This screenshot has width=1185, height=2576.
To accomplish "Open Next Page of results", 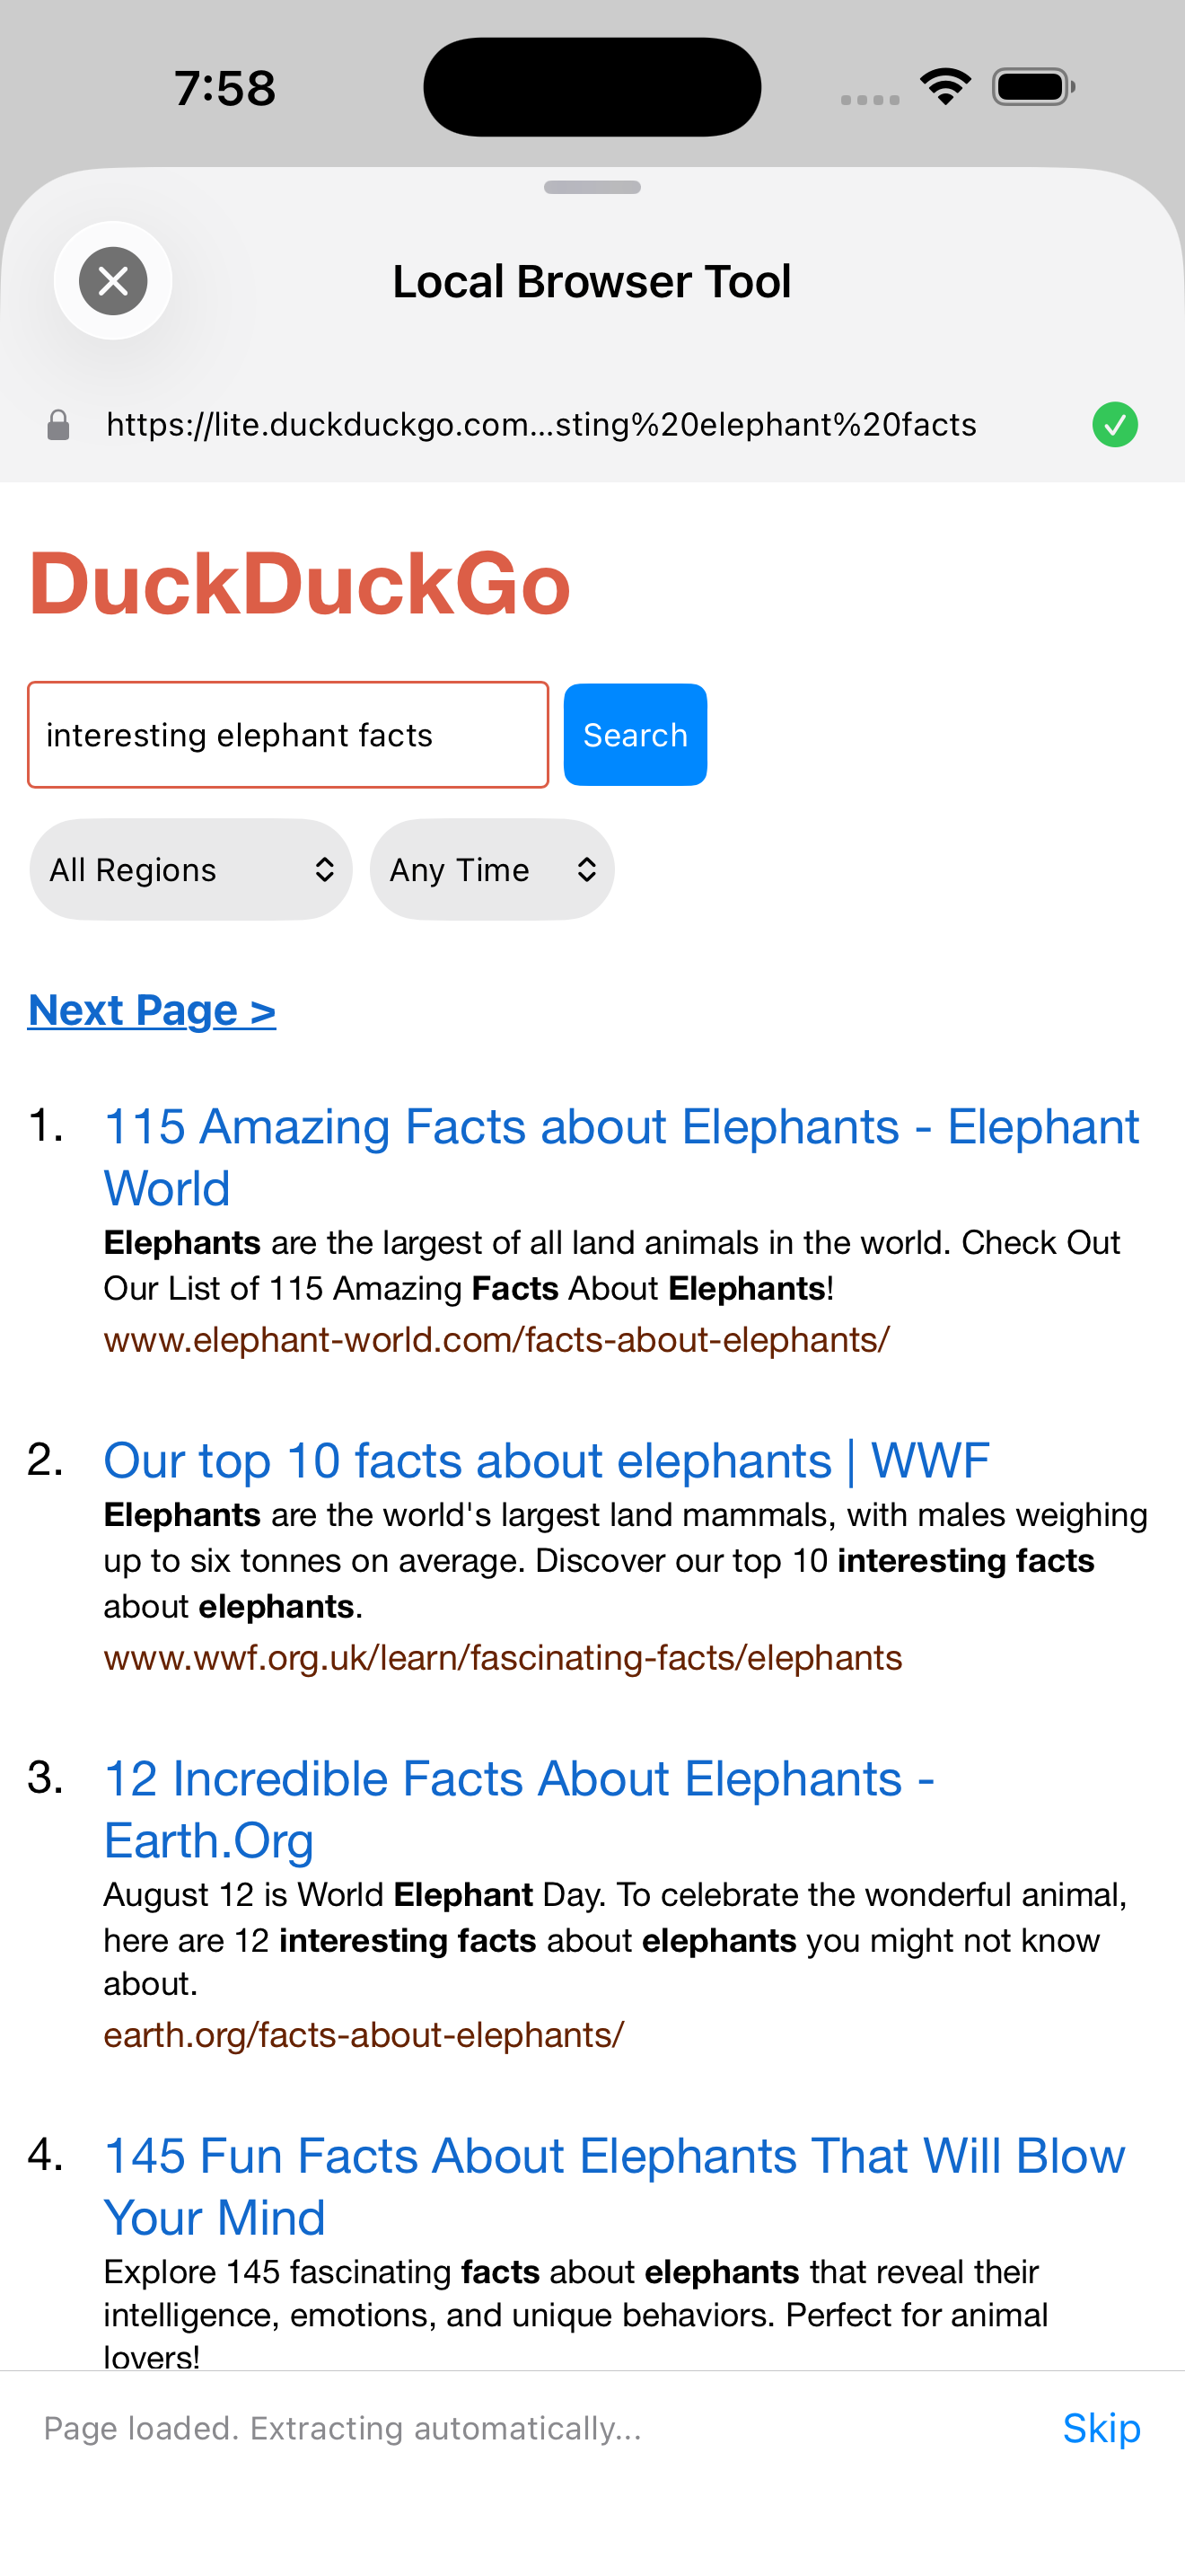I will (152, 1010).
